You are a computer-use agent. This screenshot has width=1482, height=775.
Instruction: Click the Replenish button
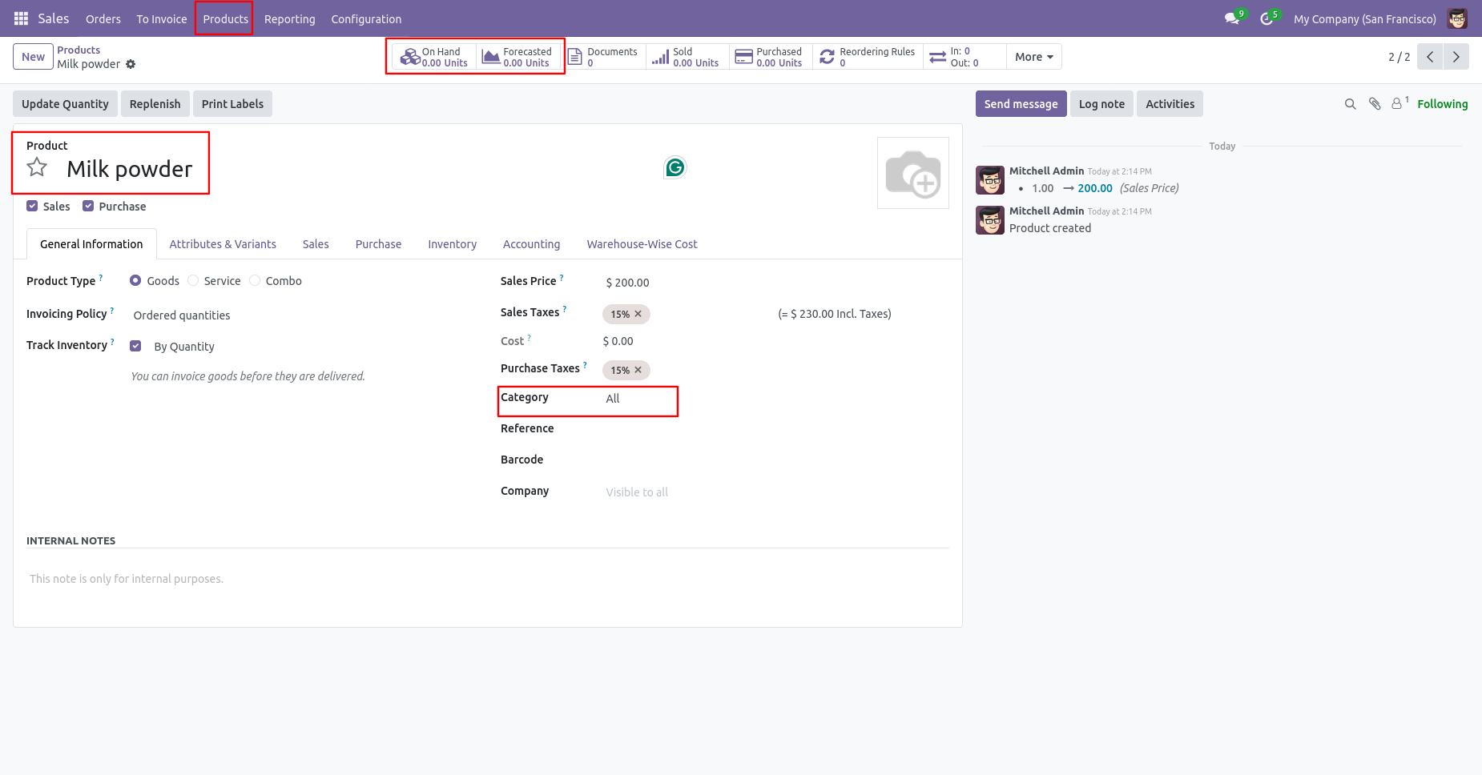click(155, 104)
